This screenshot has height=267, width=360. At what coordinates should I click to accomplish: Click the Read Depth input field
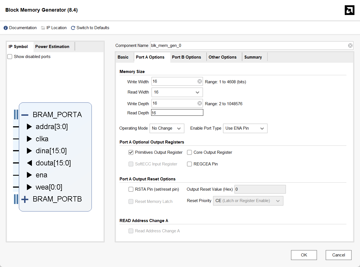click(x=177, y=113)
